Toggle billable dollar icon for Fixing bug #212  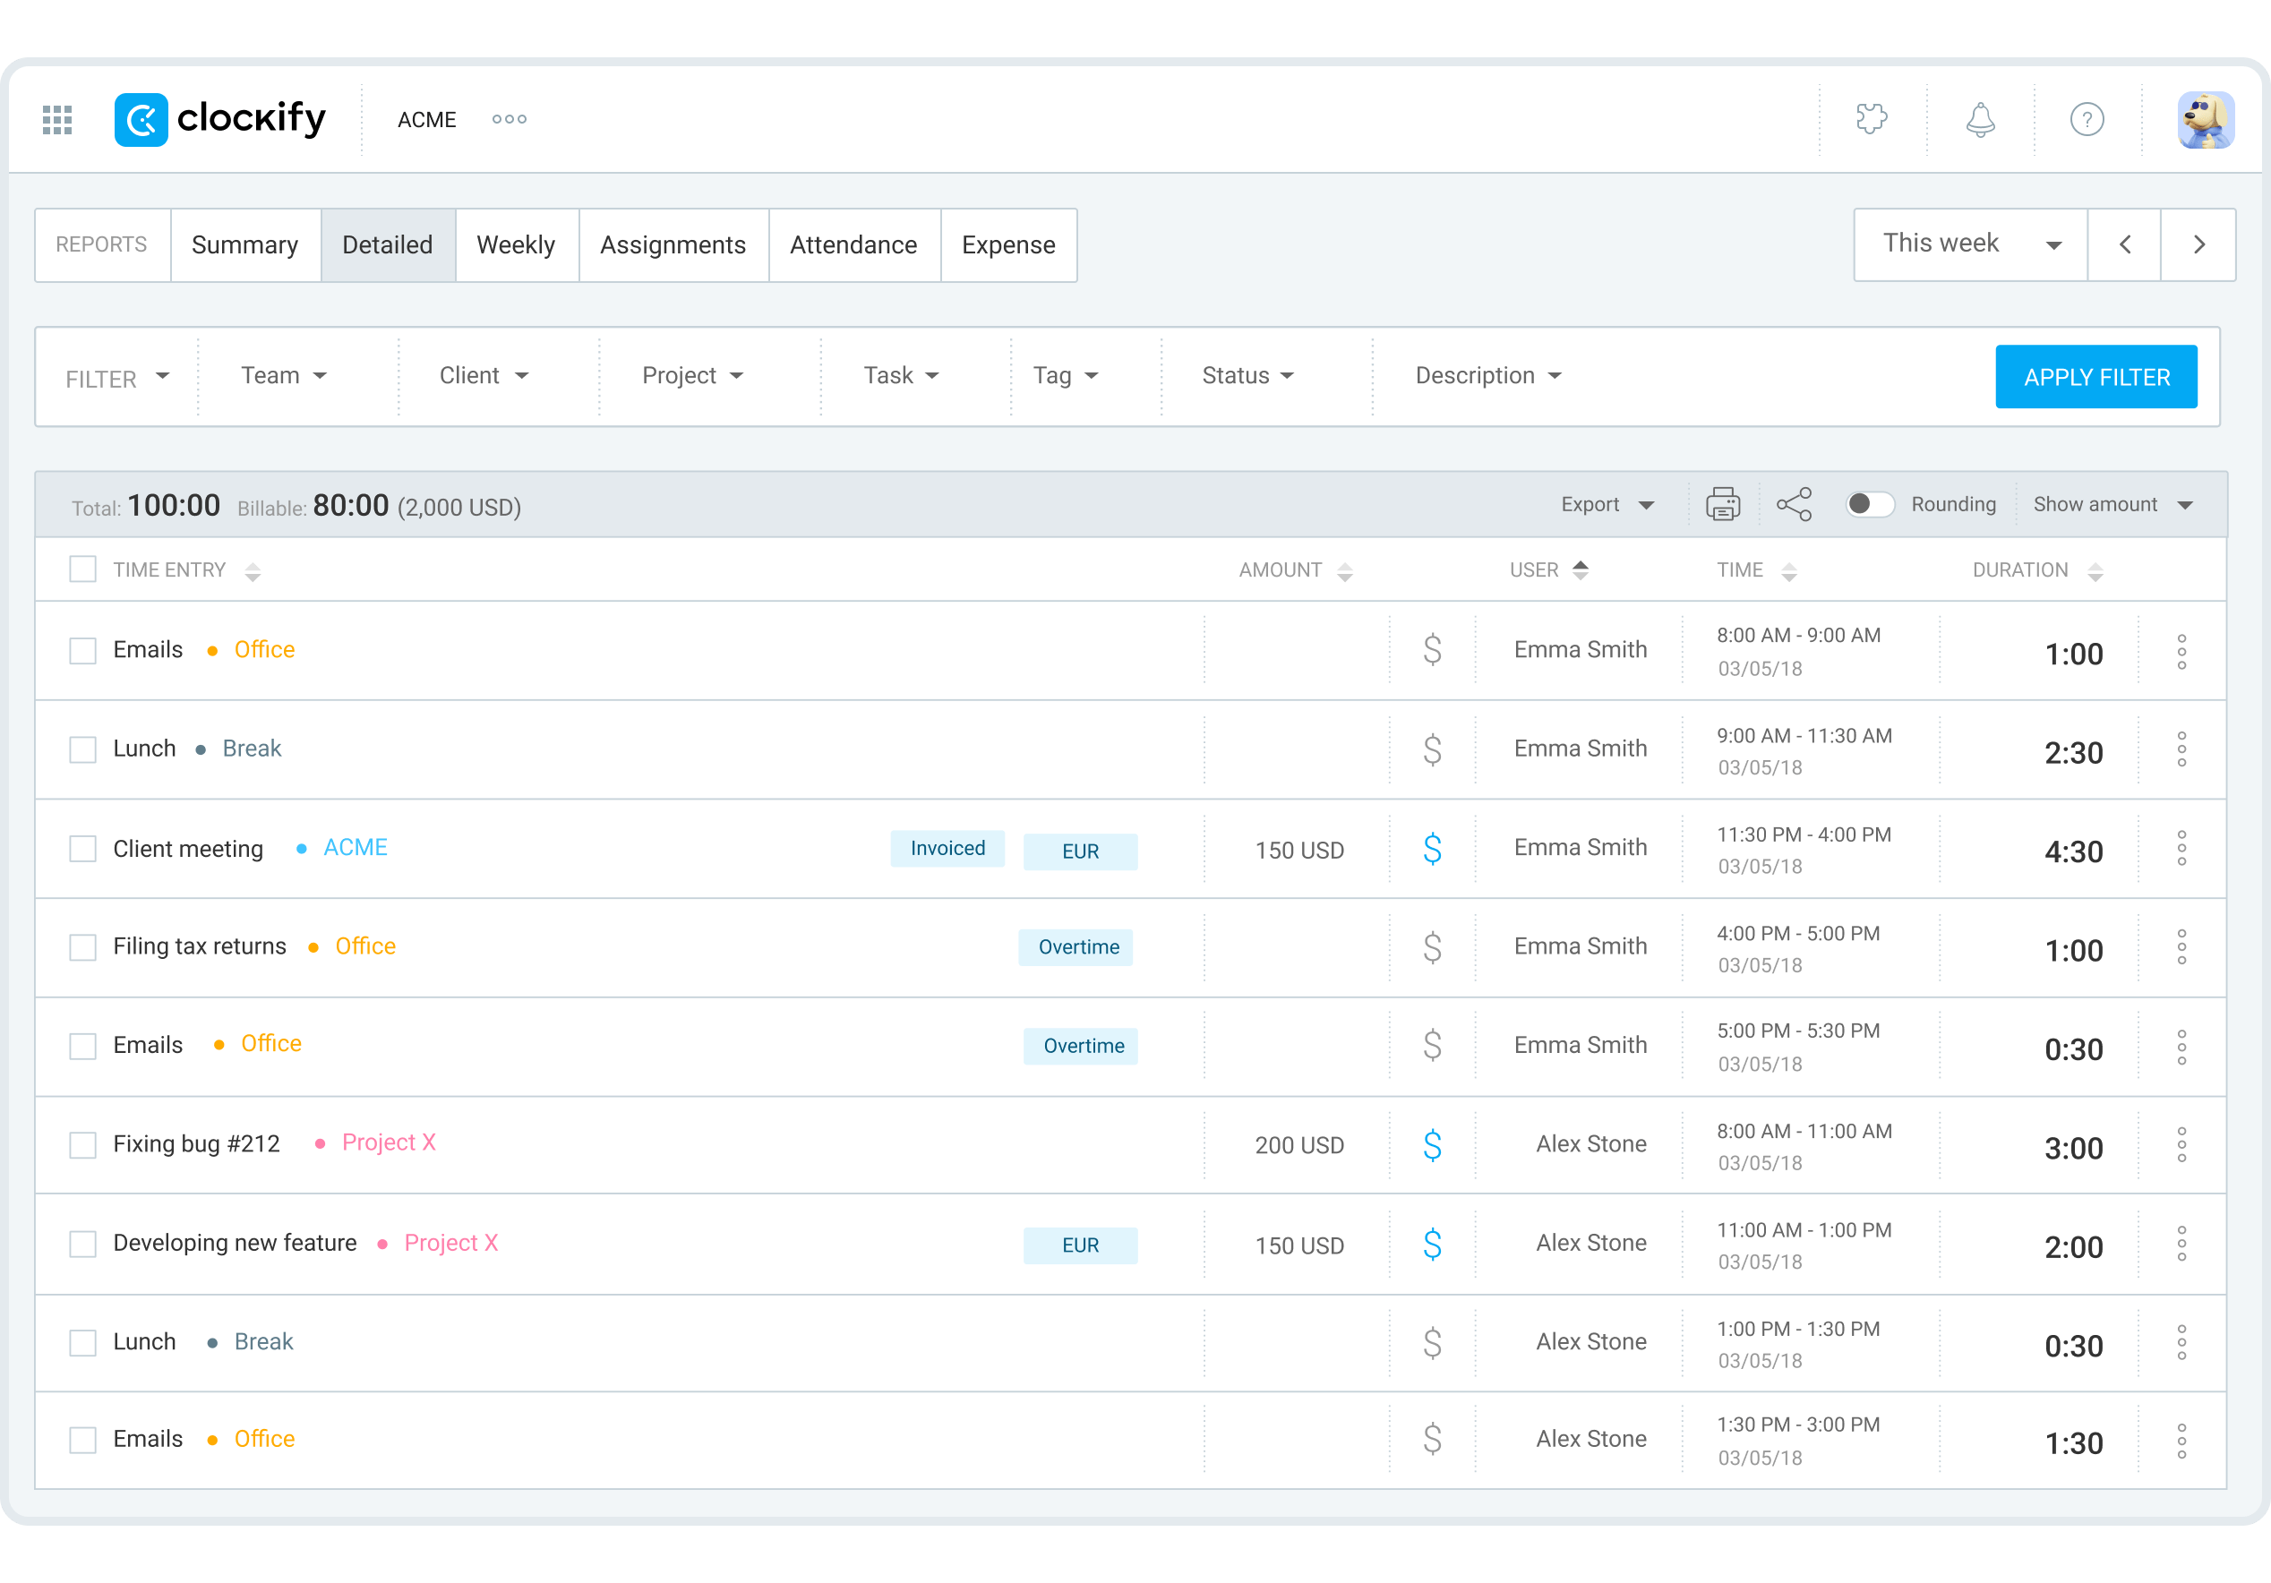pos(1432,1145)
